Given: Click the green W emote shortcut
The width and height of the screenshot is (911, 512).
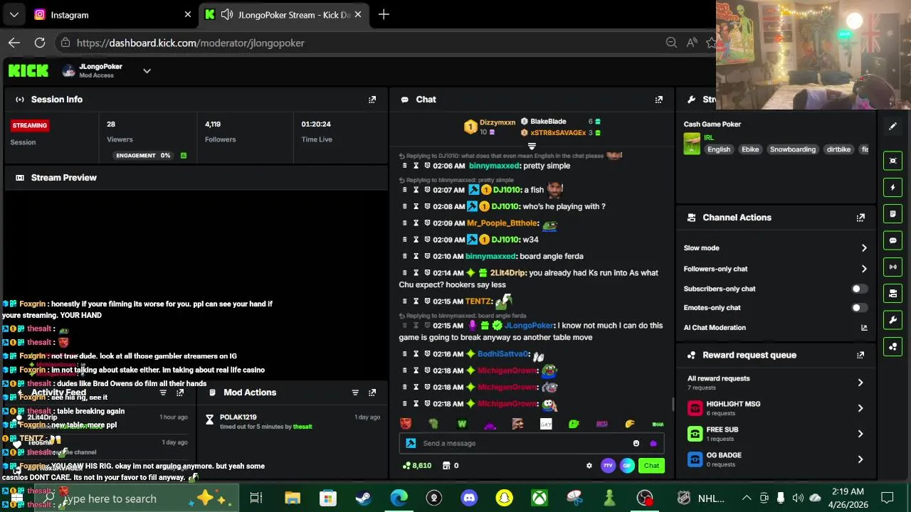Looking at the screenshot, I should pyautogui.click(x=462, y=425).
